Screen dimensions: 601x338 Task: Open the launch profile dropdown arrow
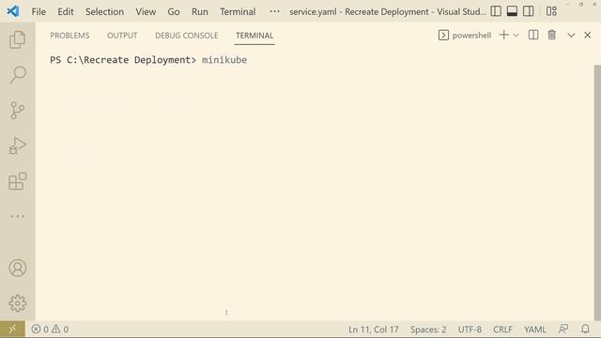(516, 36)
